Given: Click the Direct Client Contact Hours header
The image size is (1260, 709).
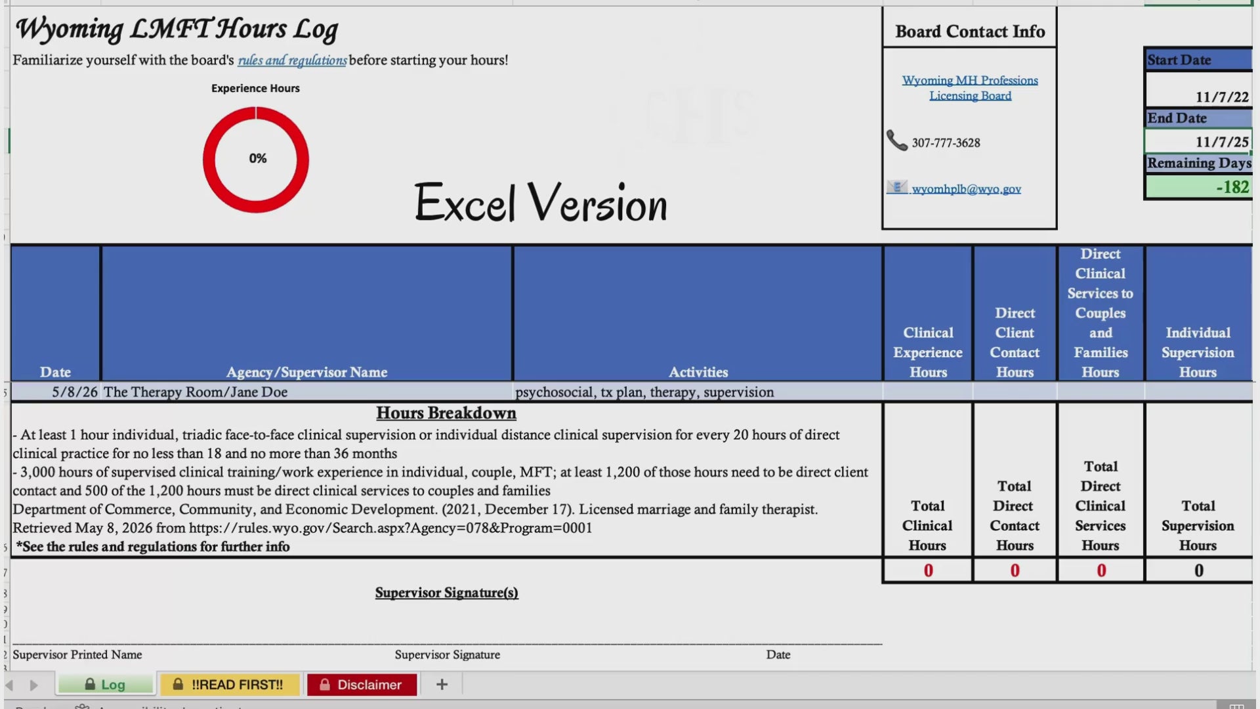Looking at the screenshot, I should (1015, 313).
